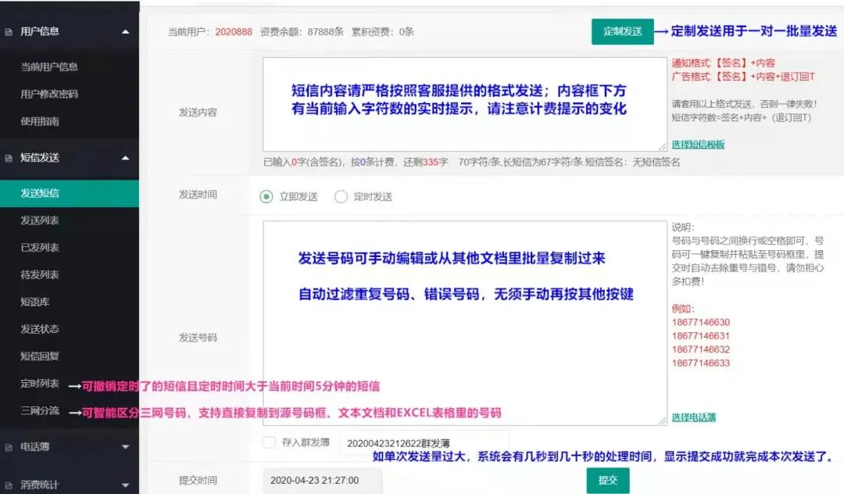
Task: Open the 使用指南 user guide
Action: point(39,121)
